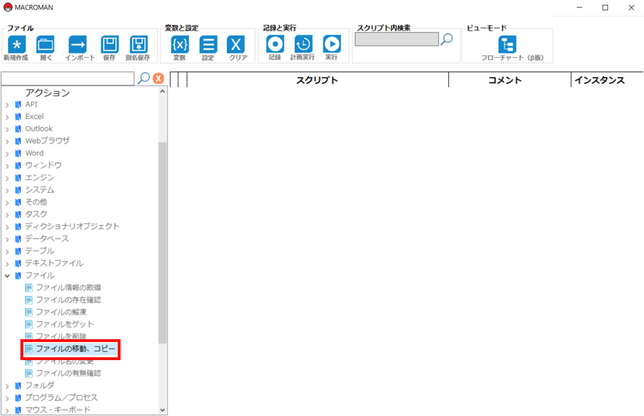The image size is (644, 416).
Task: Select ファイル情報の取得 action
Action: [x=69, y=288]
